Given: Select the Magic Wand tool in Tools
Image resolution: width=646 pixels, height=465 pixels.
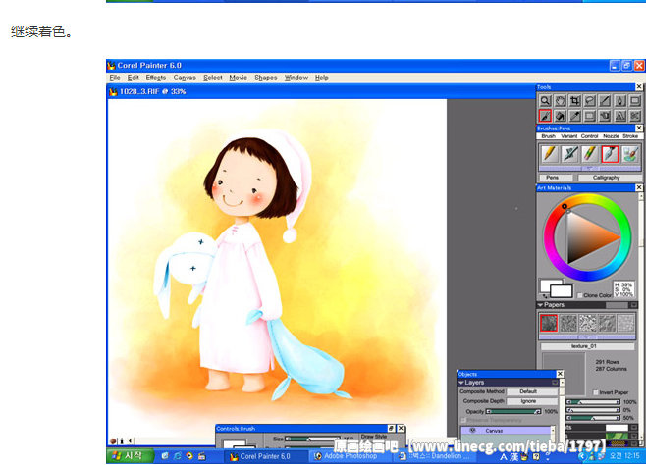Looking at the screenshot, I should click(605, 101).
